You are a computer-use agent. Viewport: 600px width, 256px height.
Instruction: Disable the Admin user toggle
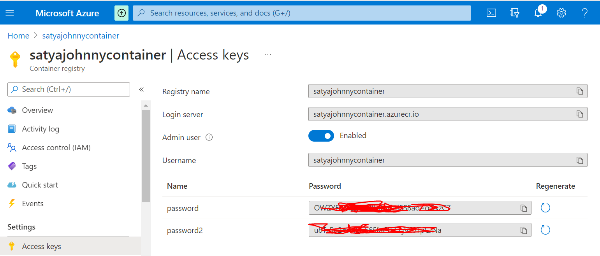(x=321, y=136)
